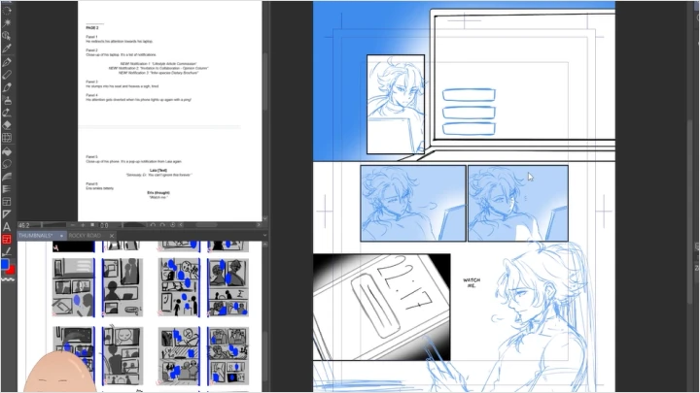The image size is (700, 393).
Task: Select the Auto select magic wand tool
Action: [7, 21]
